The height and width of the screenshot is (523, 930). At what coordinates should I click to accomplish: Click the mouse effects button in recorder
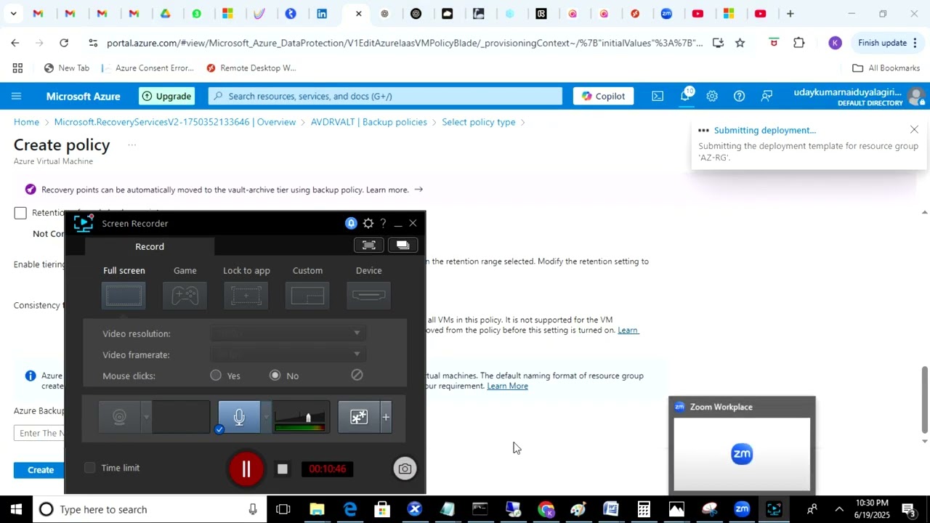point(359,417)
